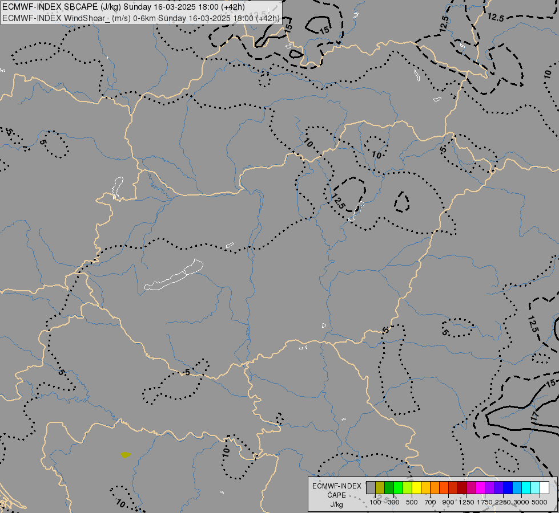Select the gray swatch in CAPE legend
Viewport: 559px width, 513px height.
pyautogui.click(x=371, y=487)
